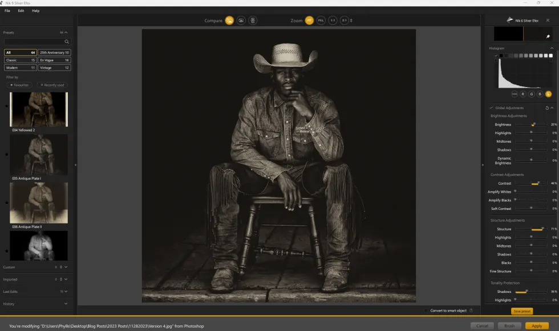Screen dimensions: 559x331
Task: Collapse the Histogram section
Action: coord(552,48)
